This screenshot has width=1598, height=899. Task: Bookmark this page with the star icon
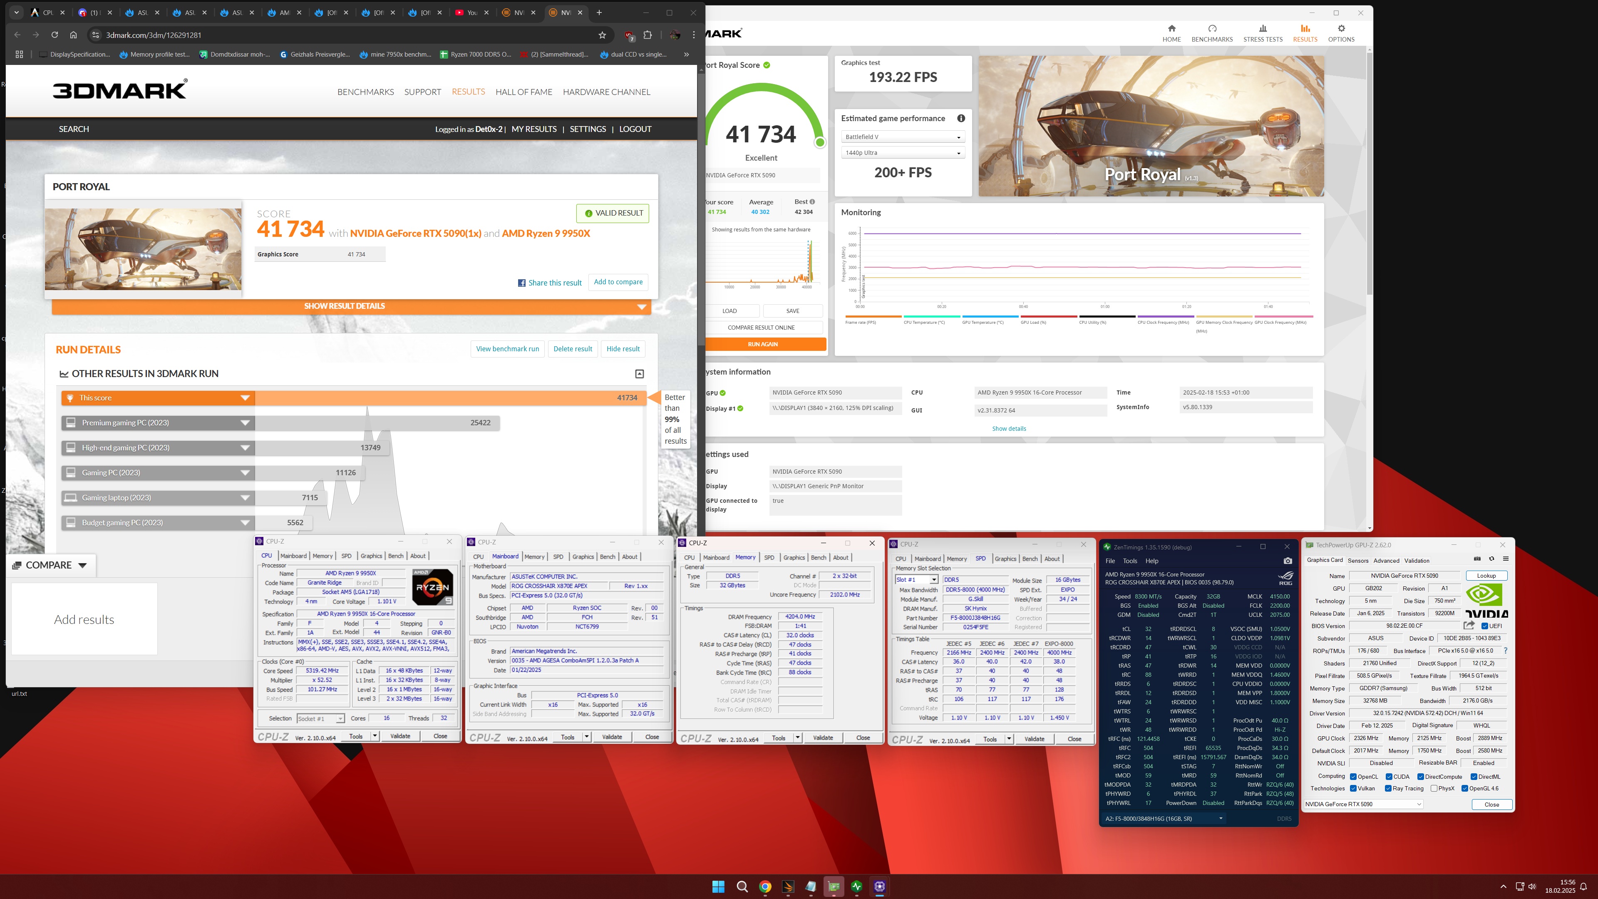pyautogui.click(x=602, y=35)
